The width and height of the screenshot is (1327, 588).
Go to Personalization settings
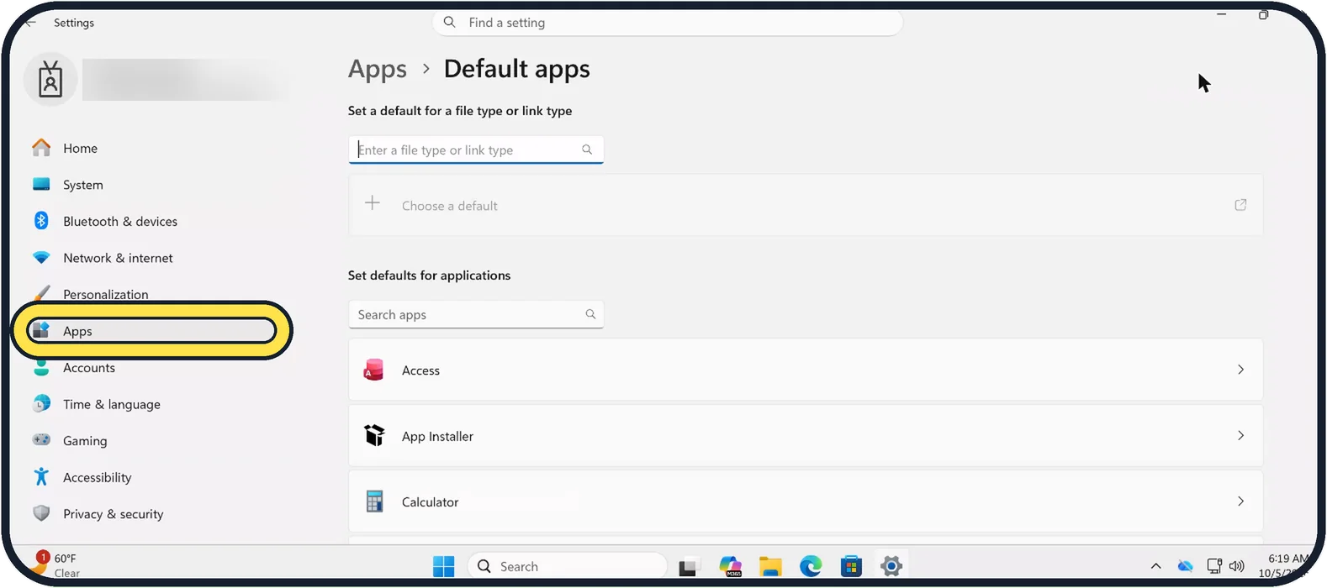(105, 294)
